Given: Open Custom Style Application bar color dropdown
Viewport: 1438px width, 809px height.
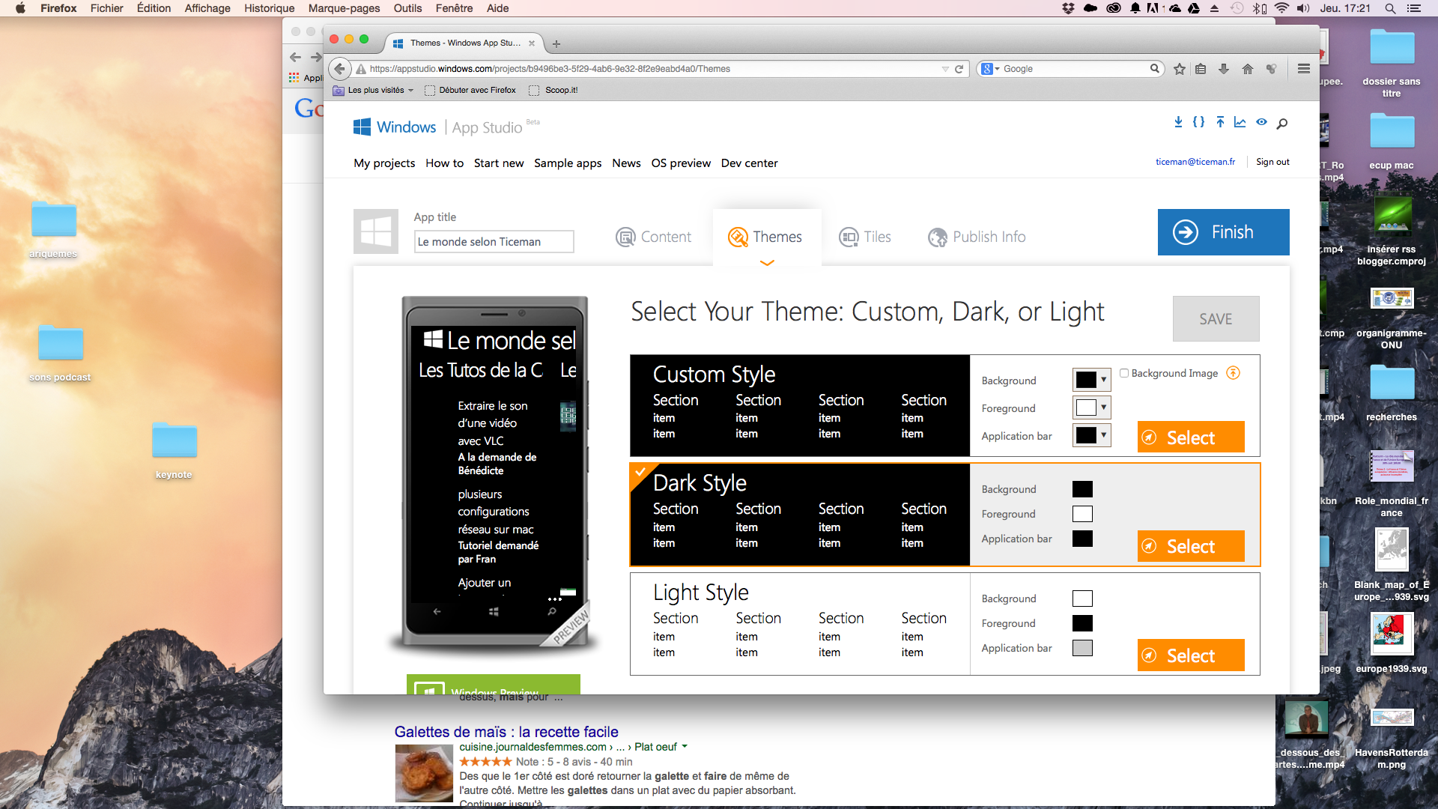Looking at the screenshot, I should [x=1091, y=435].
